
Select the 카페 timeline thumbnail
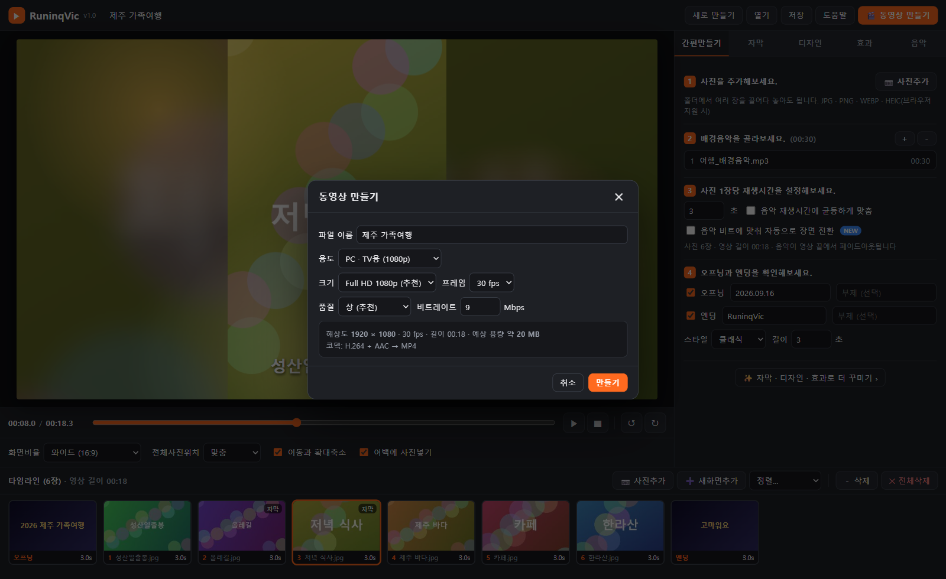[x=526, y=532]
